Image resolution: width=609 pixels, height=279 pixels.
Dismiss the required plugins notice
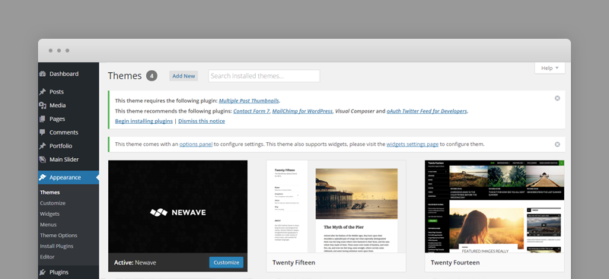557,98
